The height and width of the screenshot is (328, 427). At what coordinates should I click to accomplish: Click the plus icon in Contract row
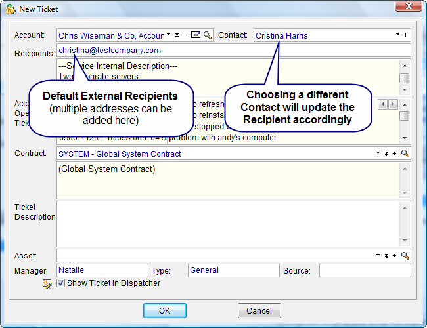coord(394,154)
